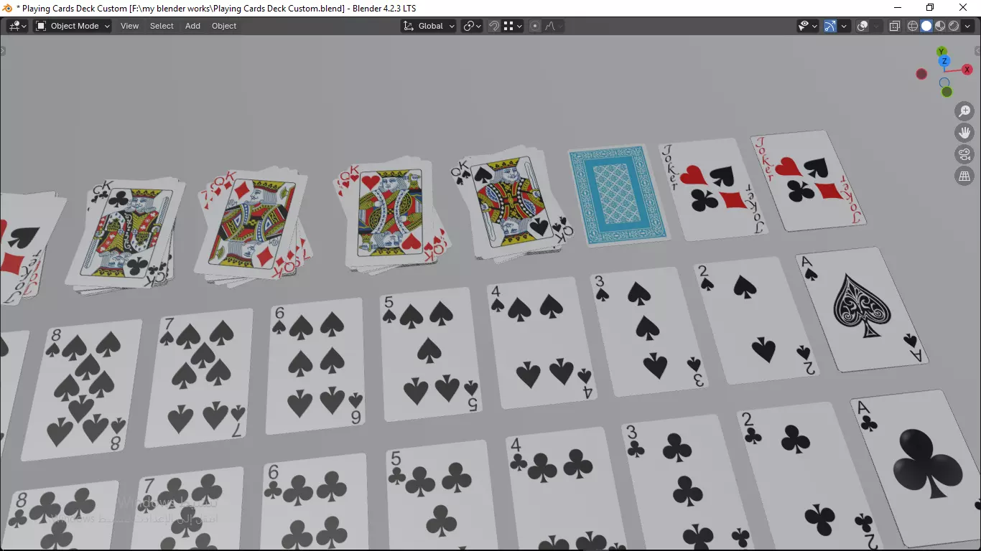Toggle viewport overlays
Image resolution: width=981 pixels, height=551 pixels.
[863, 26]
